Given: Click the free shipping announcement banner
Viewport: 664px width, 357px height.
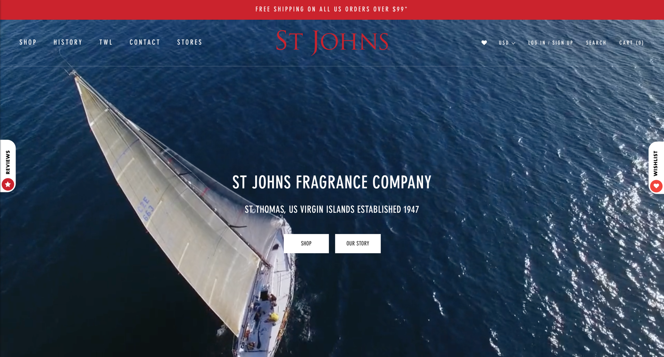Looking at the screenshot, I should [x=332, y=10].
